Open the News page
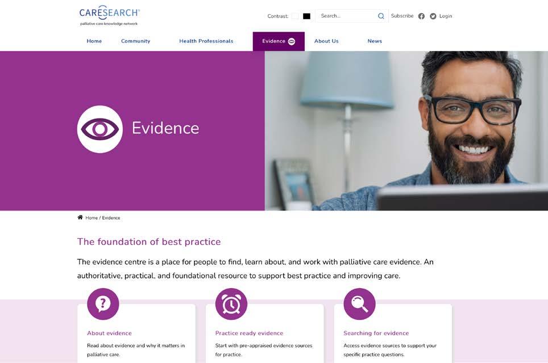 [x=375, y=41]
